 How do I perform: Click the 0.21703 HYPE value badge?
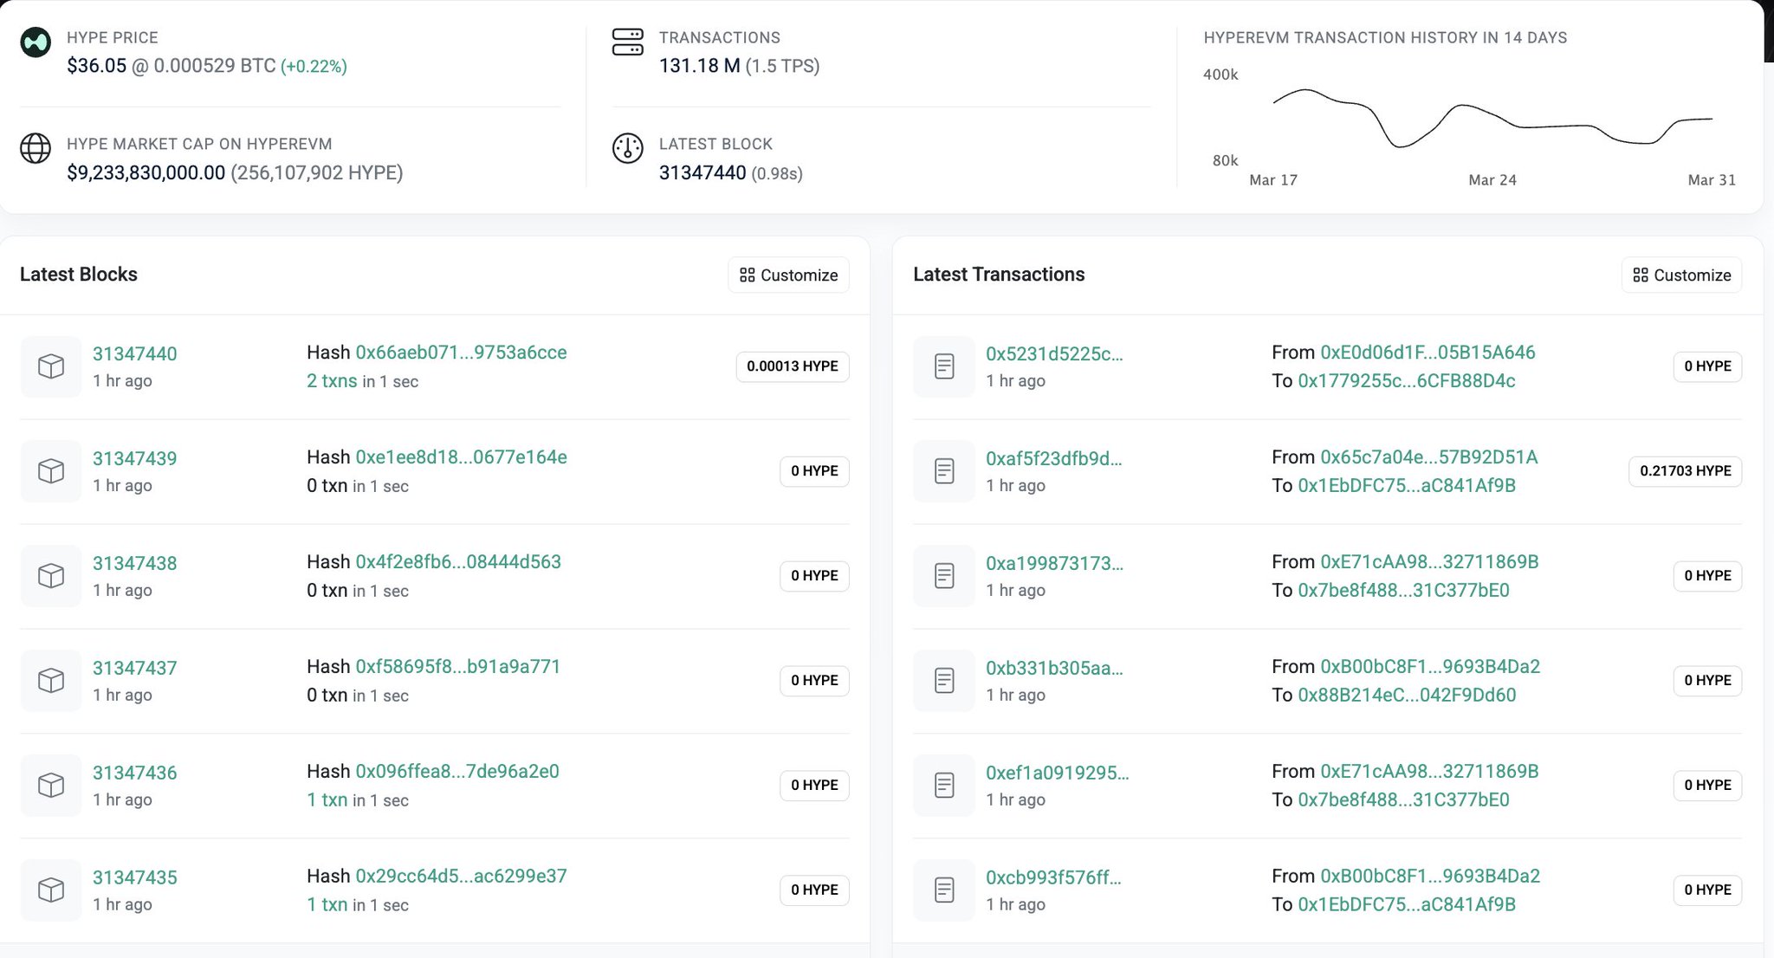click(1685, 471)
